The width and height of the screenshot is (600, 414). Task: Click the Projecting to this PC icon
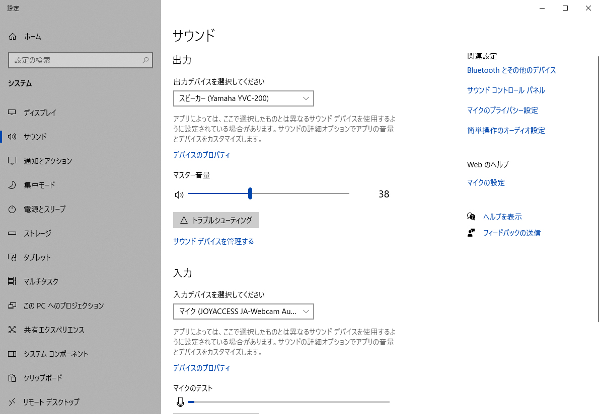click(12, 305)
